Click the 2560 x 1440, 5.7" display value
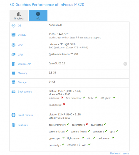Viewport: 139px width, 155px height. pyautogui.click(x=59, y=34)
